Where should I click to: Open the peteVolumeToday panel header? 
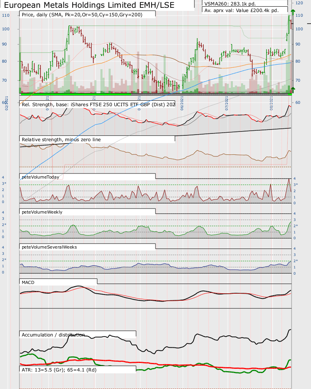[87, 177]
